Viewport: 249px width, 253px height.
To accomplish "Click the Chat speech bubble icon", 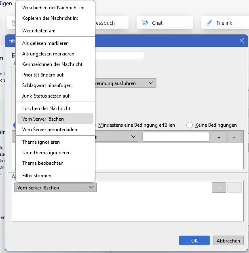I will [x=145, y=23].
